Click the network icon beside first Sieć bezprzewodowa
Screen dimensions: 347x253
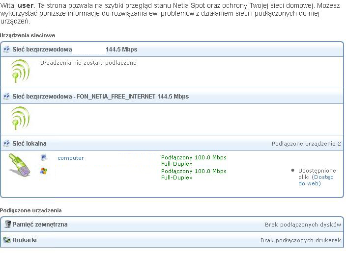tap(7, 49)
